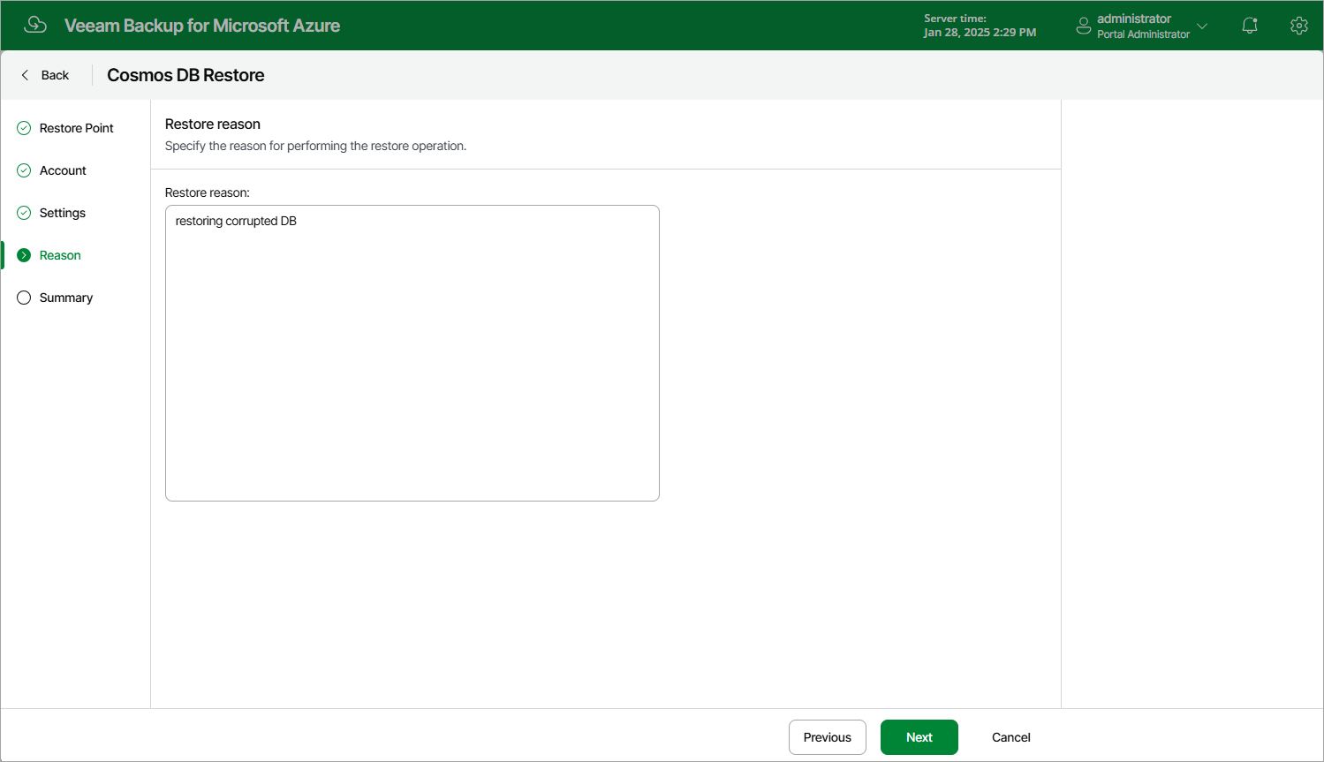The width and height of the screenshot is (1324, 762).
Task: Click the Settings step checkmark icon
Action: (x=24, y=213)
